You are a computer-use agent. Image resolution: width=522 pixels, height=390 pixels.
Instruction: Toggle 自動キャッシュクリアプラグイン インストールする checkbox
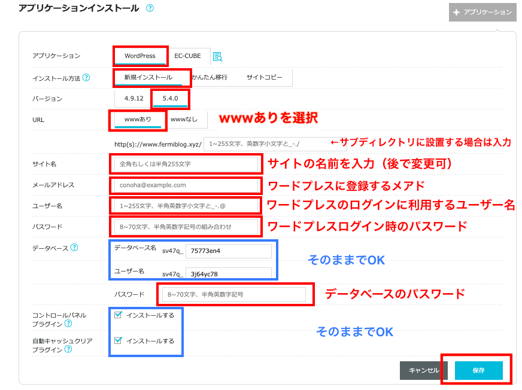point(118,340)
